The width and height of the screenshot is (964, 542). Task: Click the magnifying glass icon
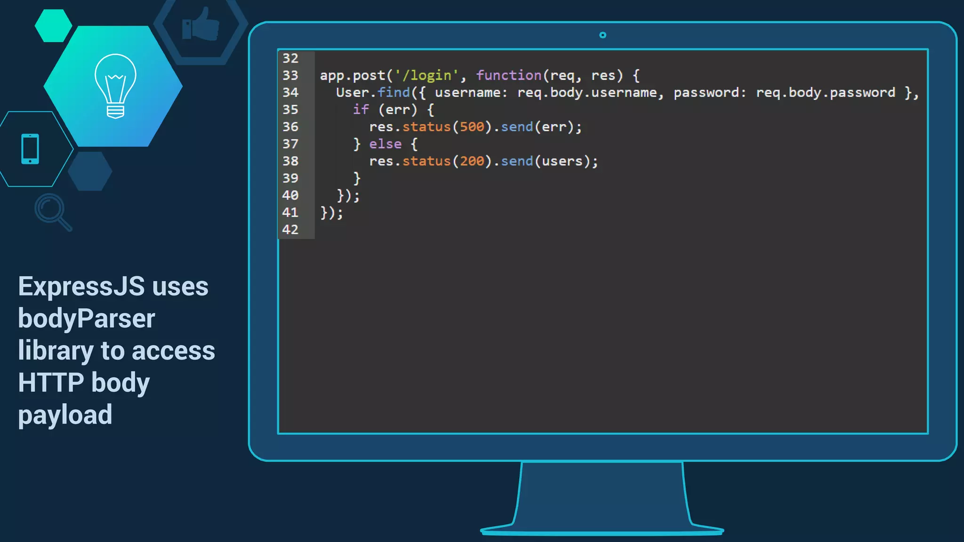coord(53,212)
